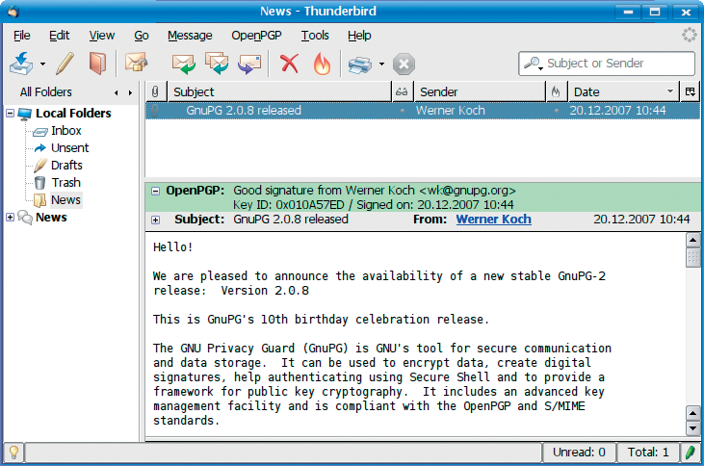Click the Reply All toolbar icon
The width and height of the screenshot is (704, 466).
[x=217, y=64]
